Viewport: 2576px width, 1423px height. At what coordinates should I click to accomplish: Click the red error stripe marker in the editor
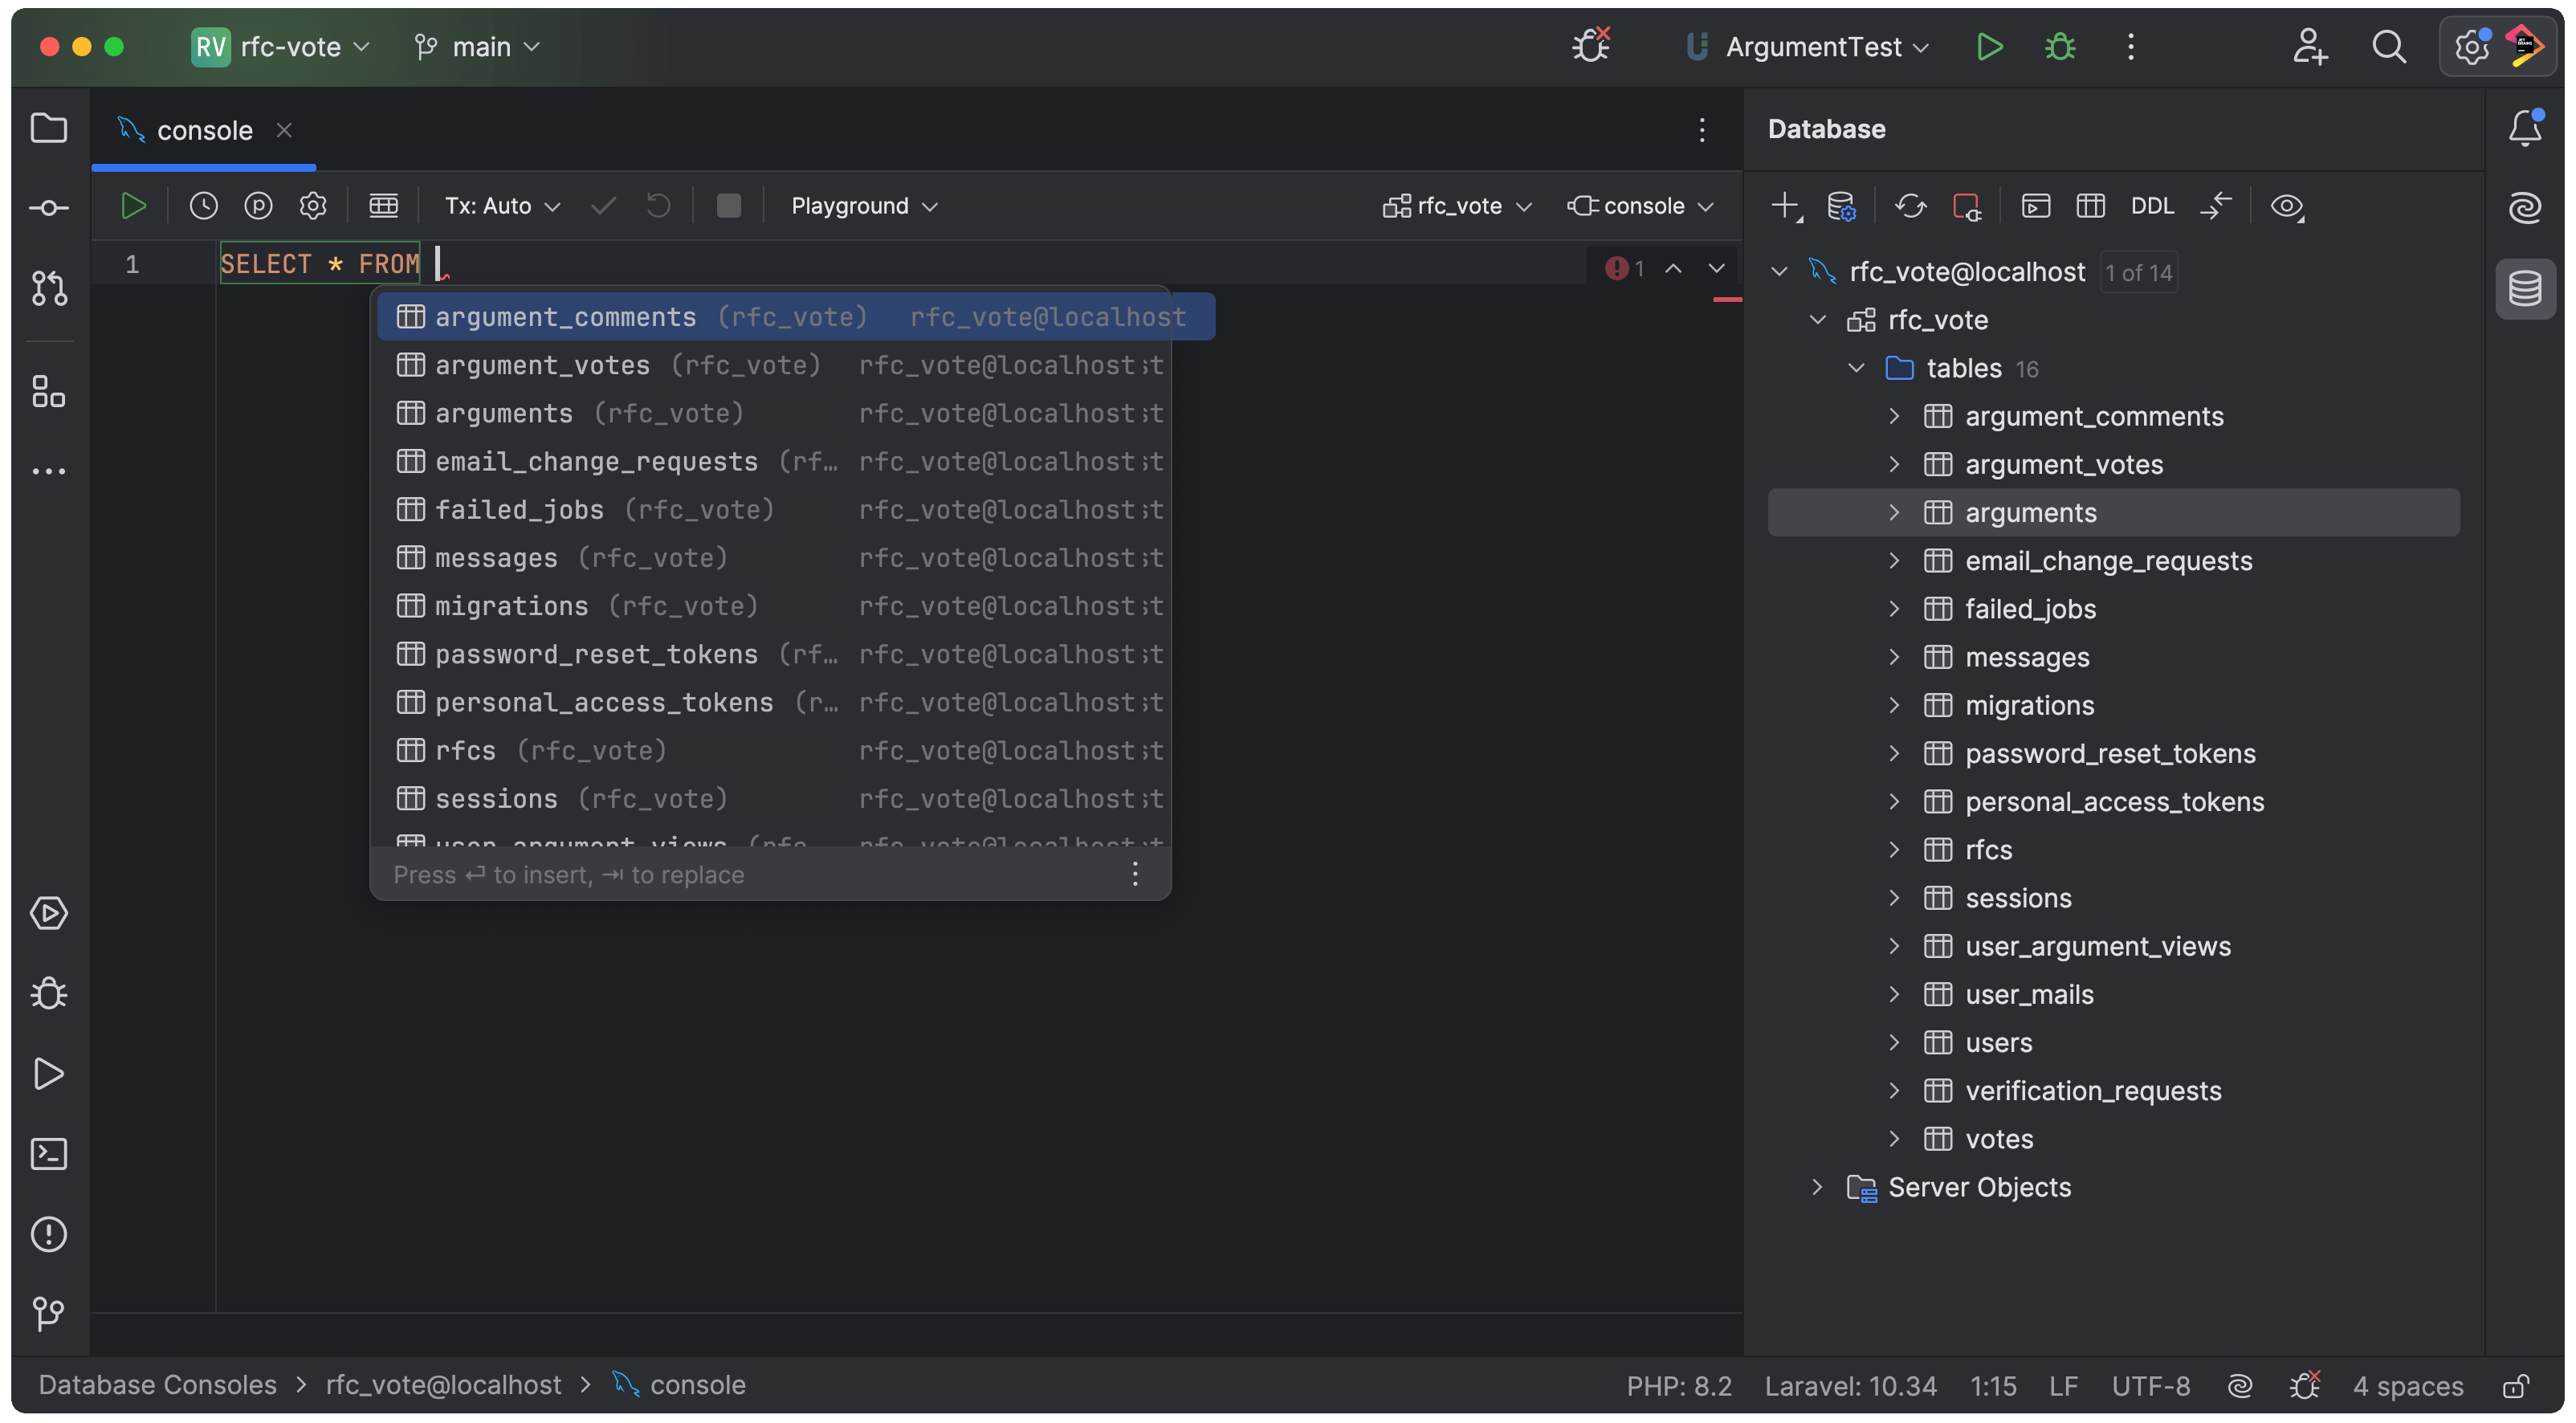(x=1727, y=299)
